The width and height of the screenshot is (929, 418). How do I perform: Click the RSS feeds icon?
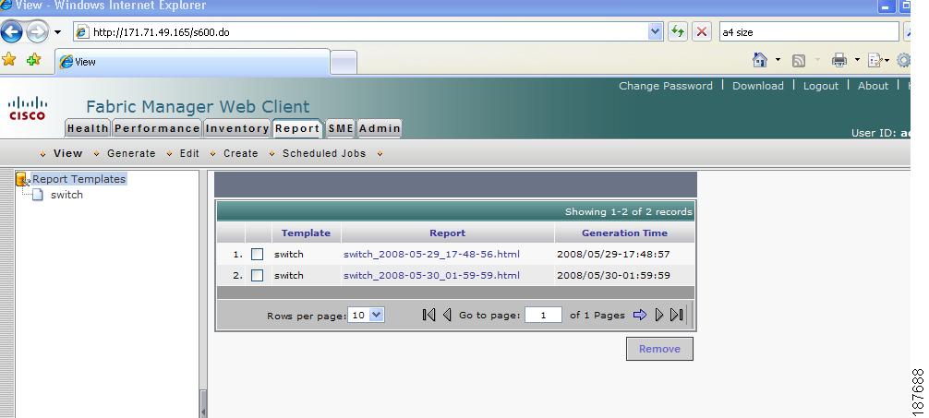pyautogui.click(x=799, y=60)
